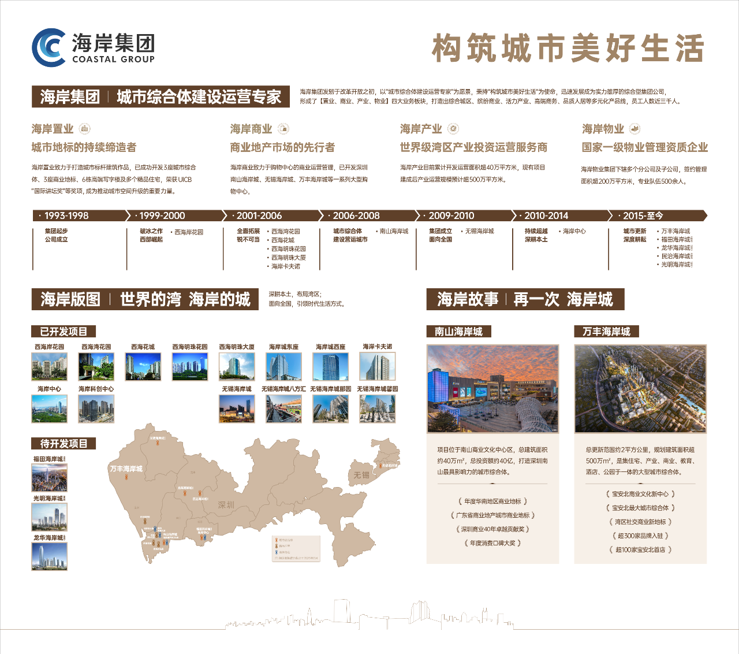Click the icon next to 海岸物业
This screenshot has height=654, width=739.
(635, 129)
